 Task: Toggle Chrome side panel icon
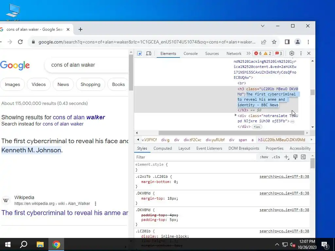click(x=287, y=42)
